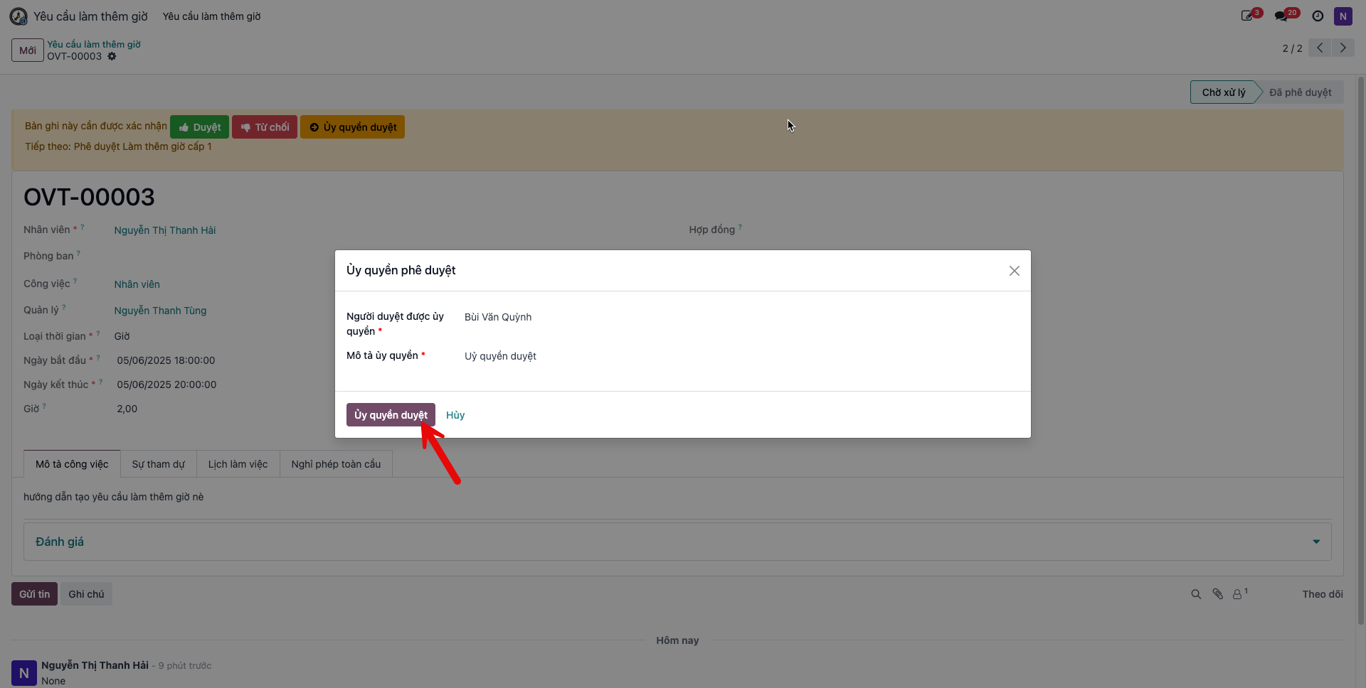Click the clock icon in top bar
Screen dimensions: 1366x688
click(x=1318, y=16)
